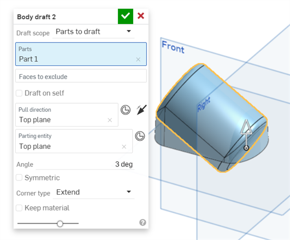Click the pull direction arrow manipulator on model

[x=246, y=135]
